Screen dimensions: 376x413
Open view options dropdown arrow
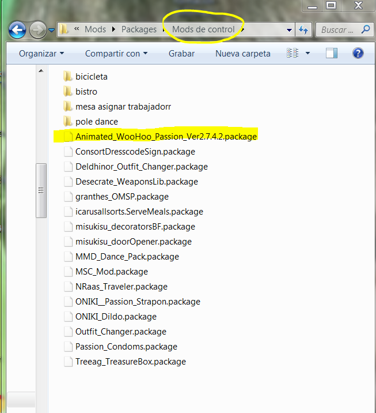(x=307, y=53)
